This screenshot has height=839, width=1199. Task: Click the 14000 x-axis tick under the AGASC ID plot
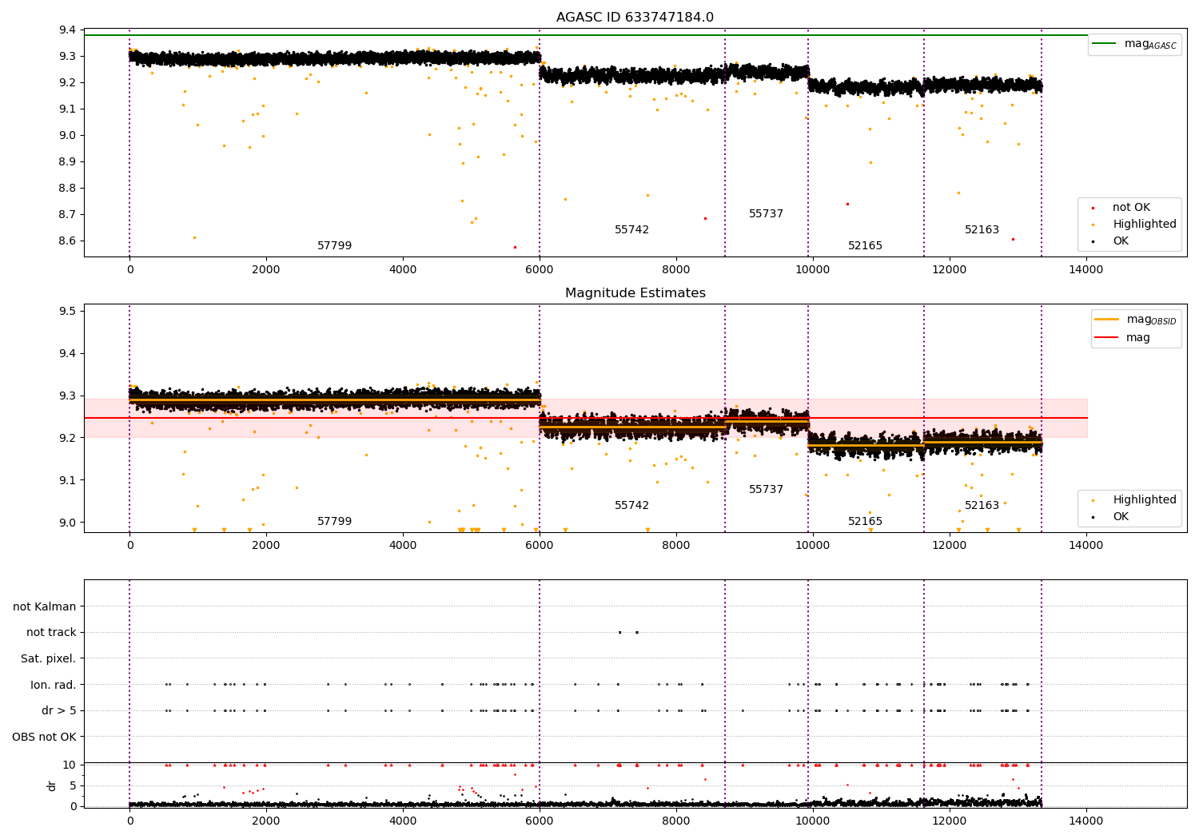[x=1085, y=269]
